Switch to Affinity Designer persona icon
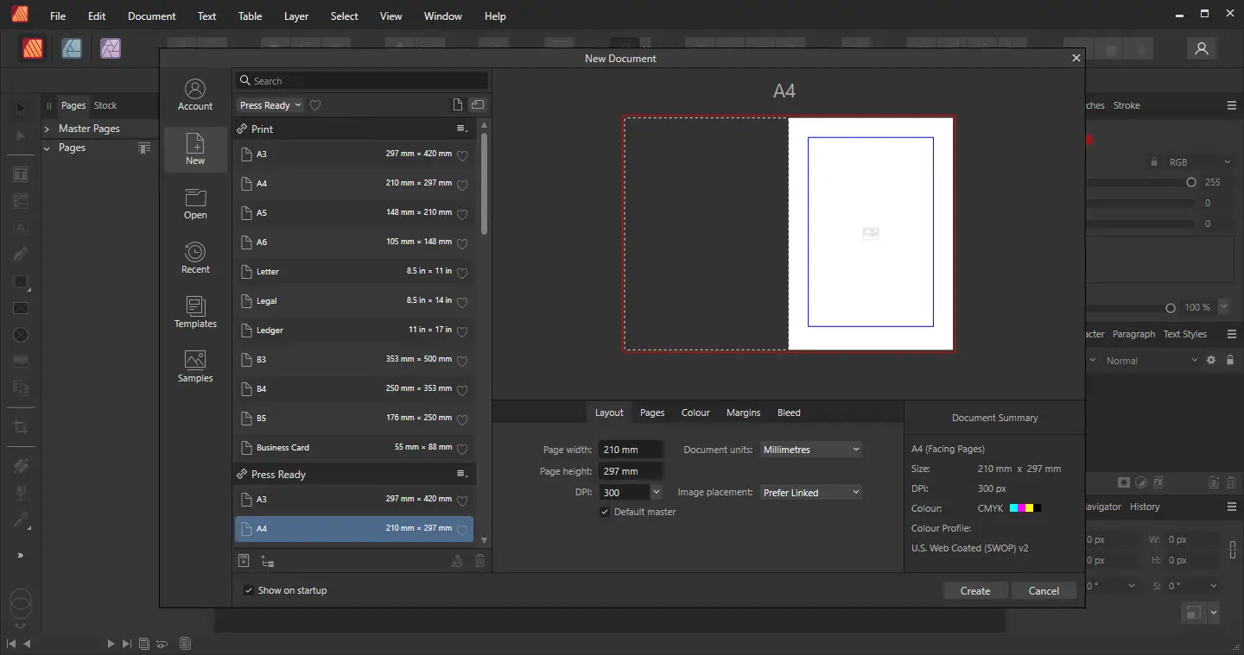This screenshot has height=655, width=1244. [72, 48]
